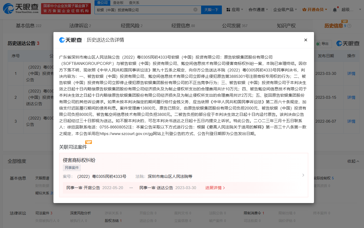This screenshot has width=364, height=228.
Task: Open the notifications bell
Action: coord(335,10)
